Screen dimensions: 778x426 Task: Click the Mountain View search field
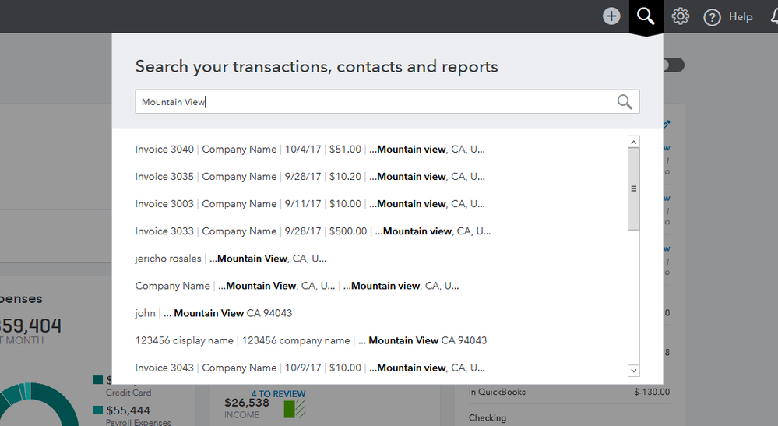tap(374, 102)
